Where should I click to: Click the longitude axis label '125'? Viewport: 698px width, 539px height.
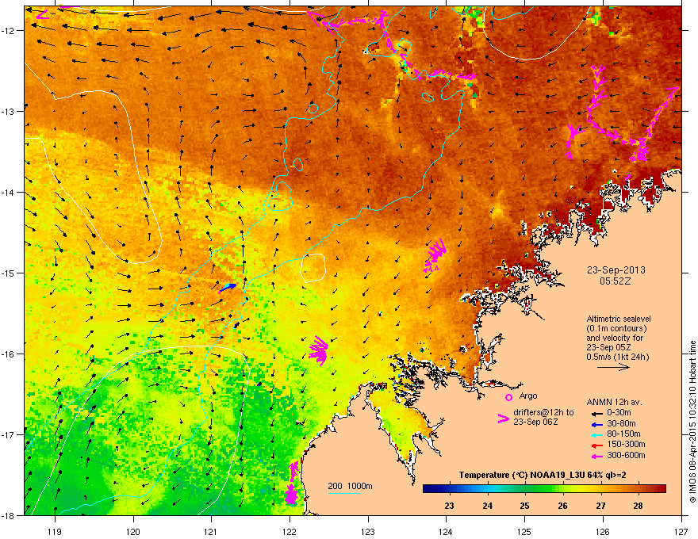524,532
